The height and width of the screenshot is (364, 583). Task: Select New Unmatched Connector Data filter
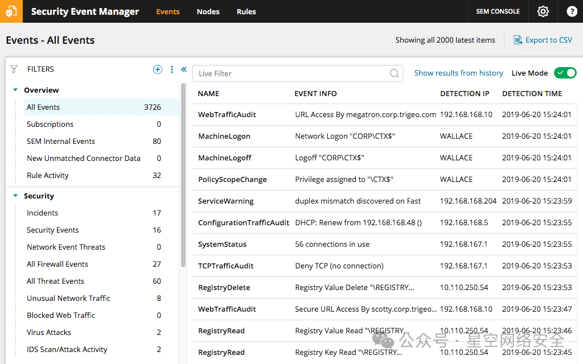coord(101,158)
